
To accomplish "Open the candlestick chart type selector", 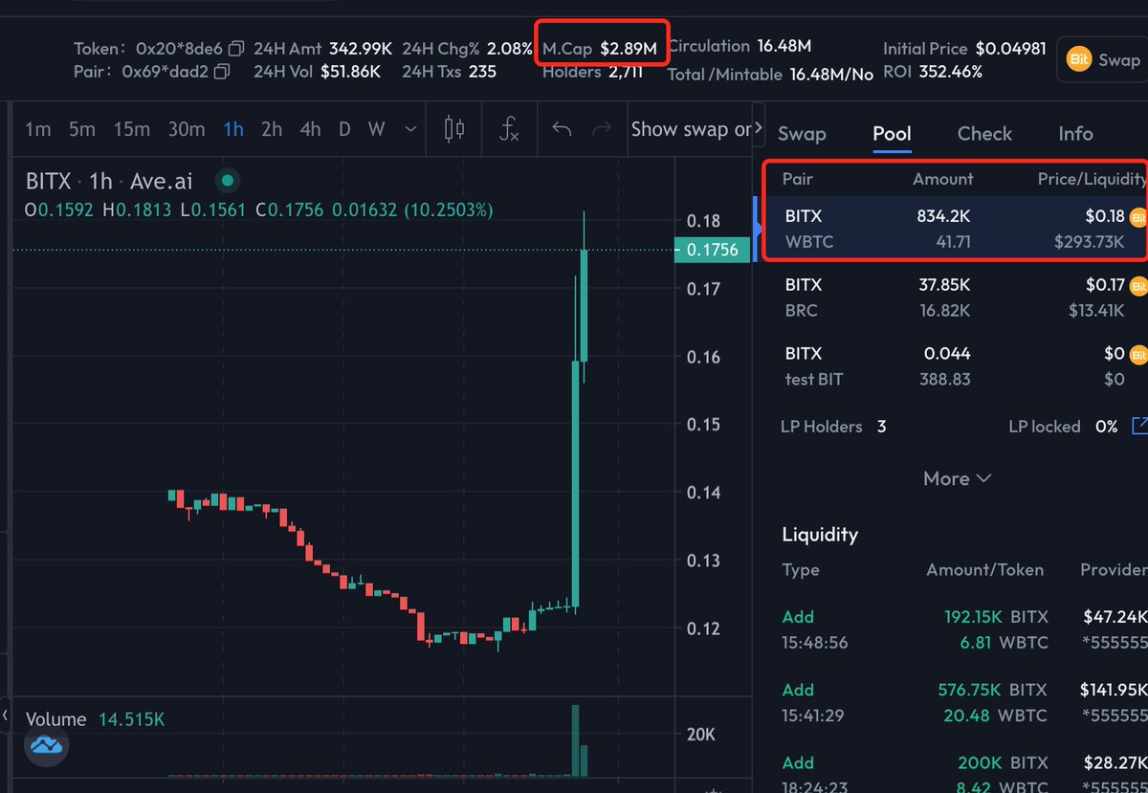I will tap(454, 129).
